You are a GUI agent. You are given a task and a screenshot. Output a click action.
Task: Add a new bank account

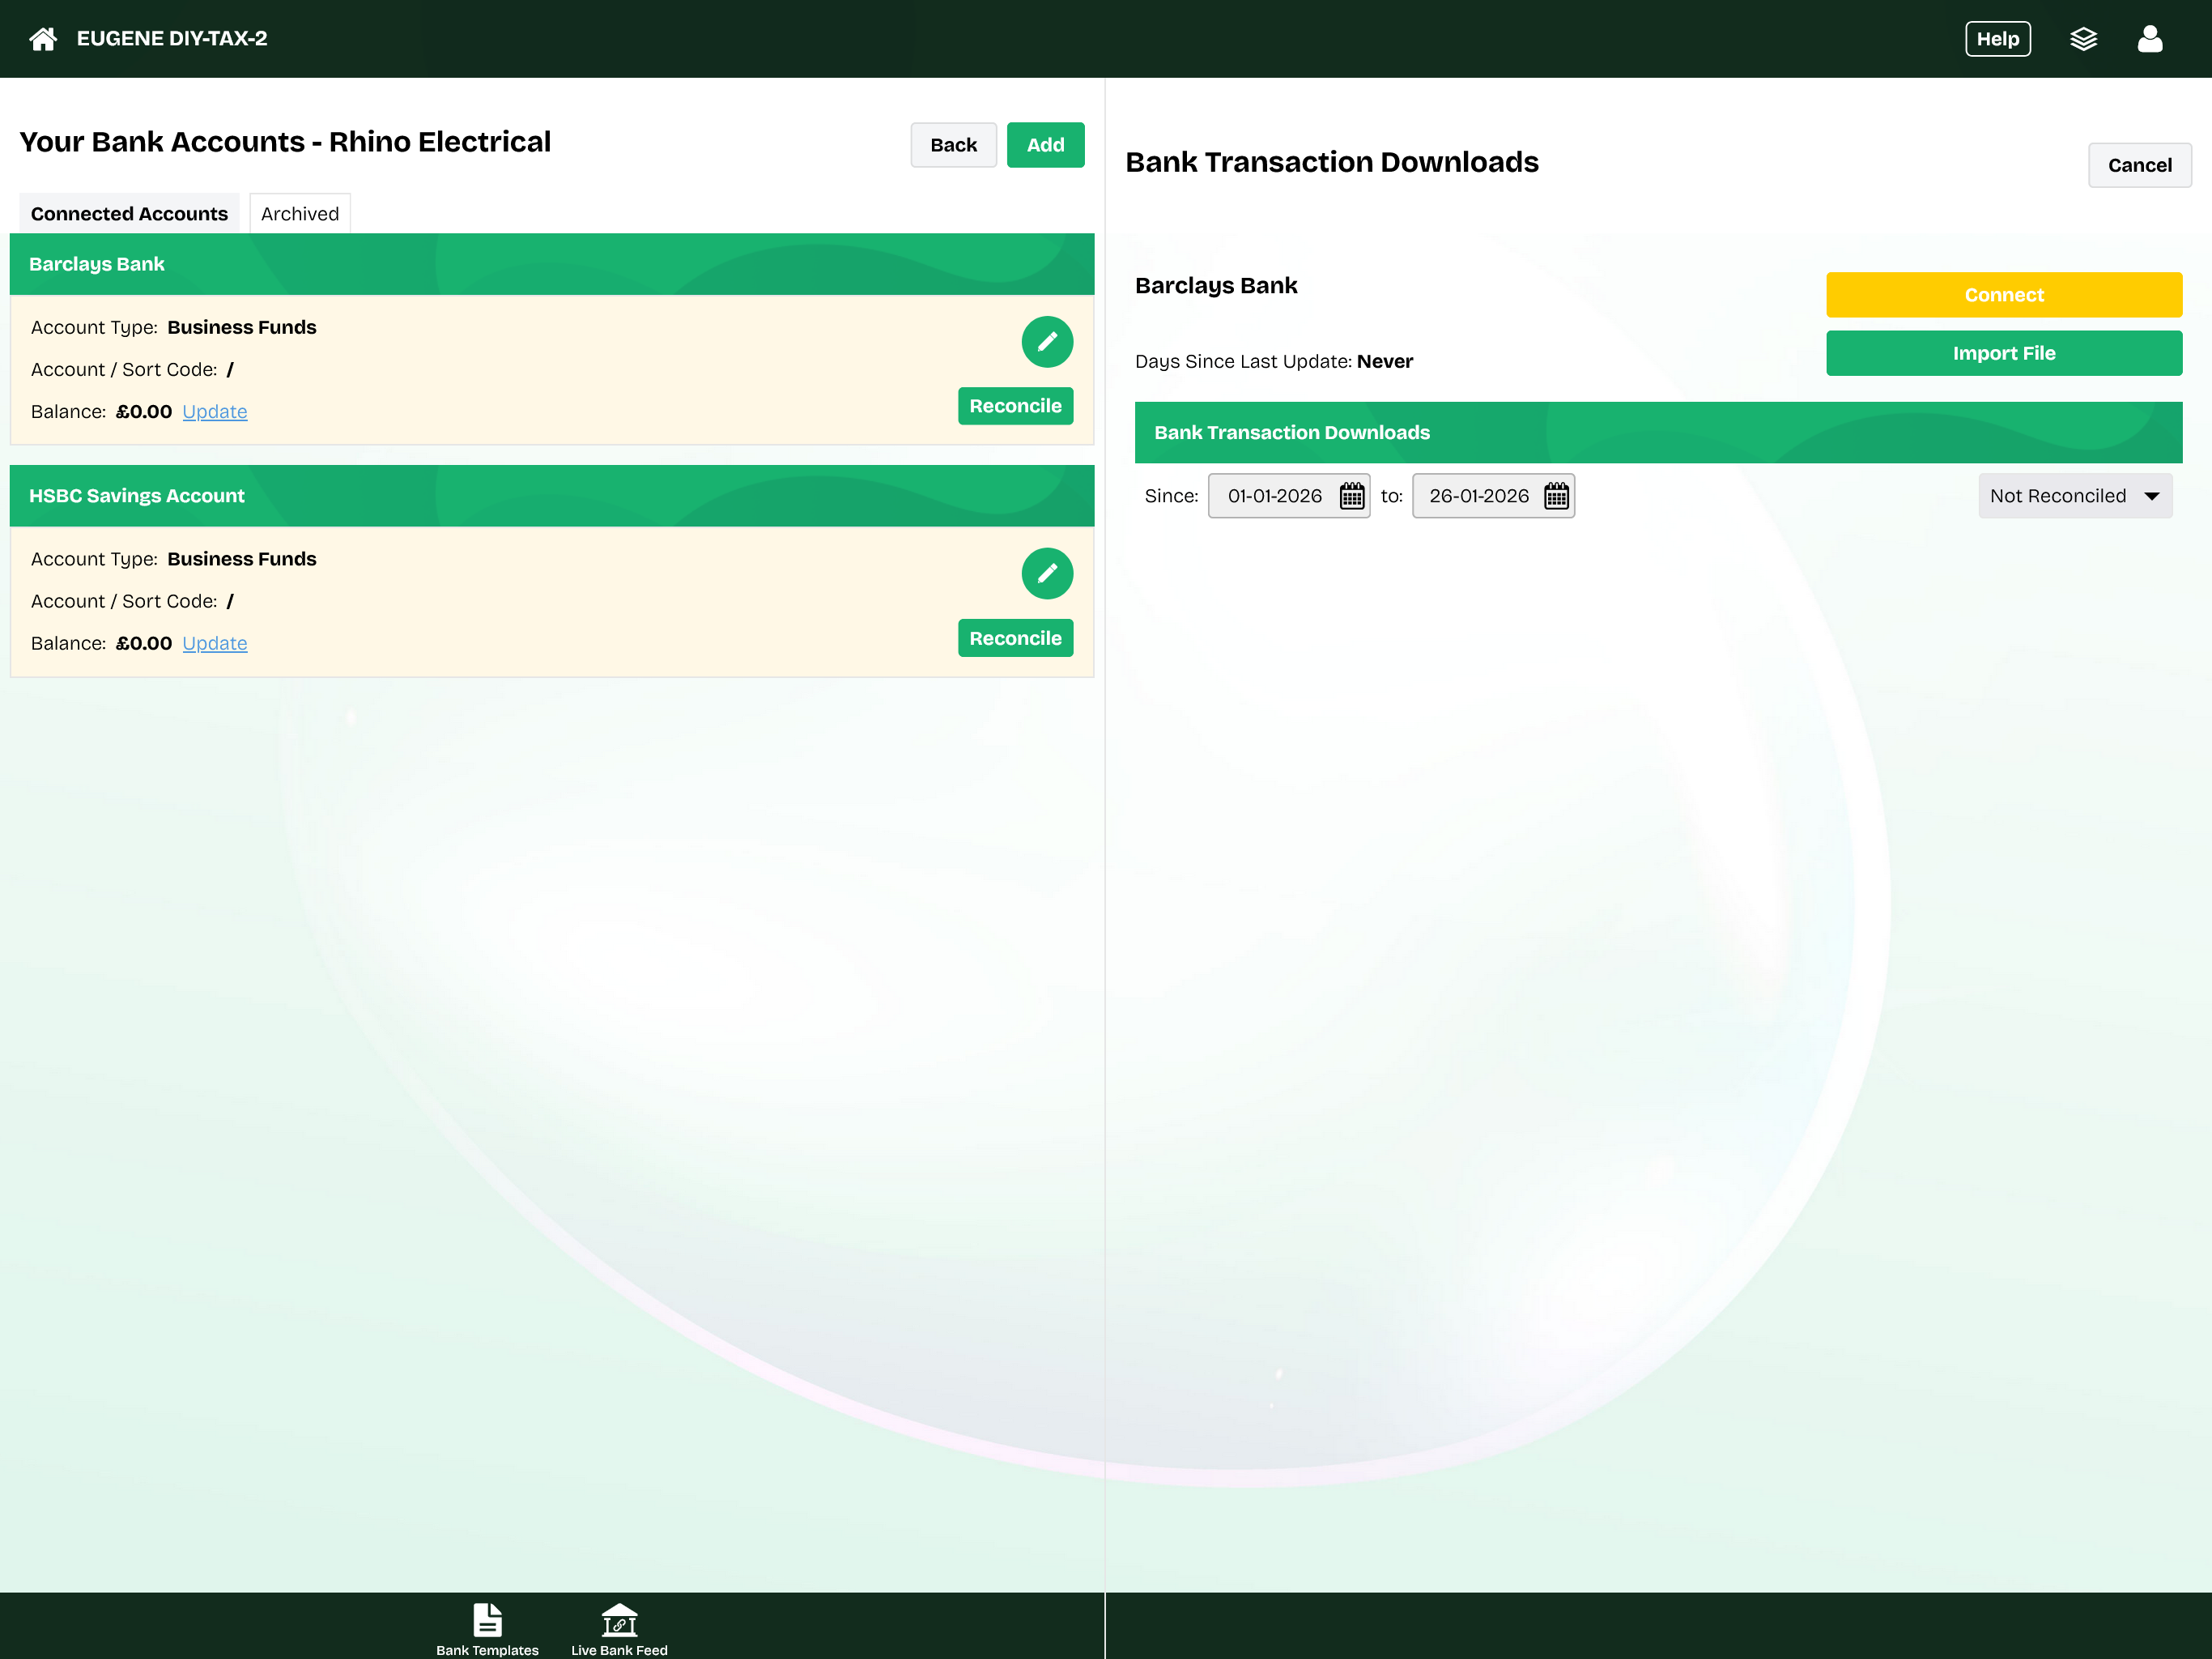[x=1045, y=145]
